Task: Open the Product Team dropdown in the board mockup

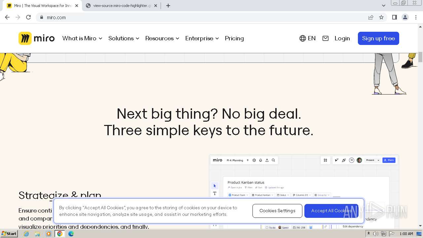Action: (238, 195)
